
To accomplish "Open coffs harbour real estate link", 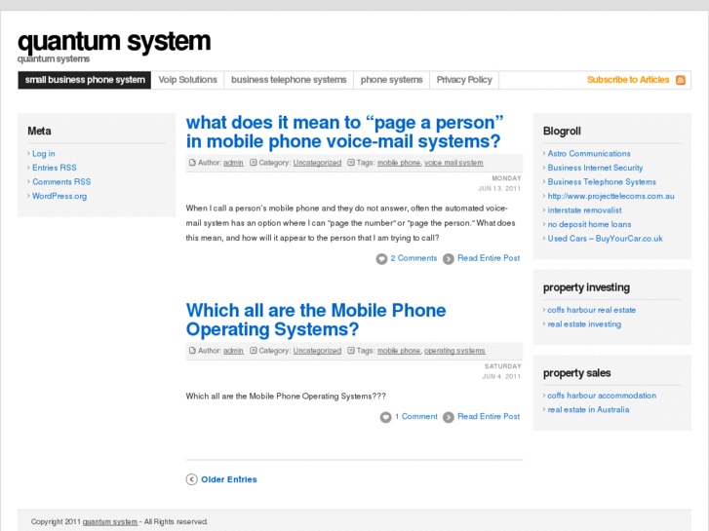I will point(591,310).
